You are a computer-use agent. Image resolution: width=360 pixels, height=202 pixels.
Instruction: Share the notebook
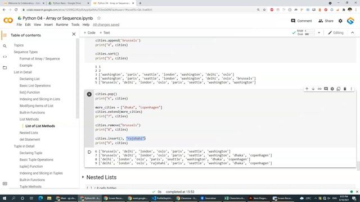(326, 21)
